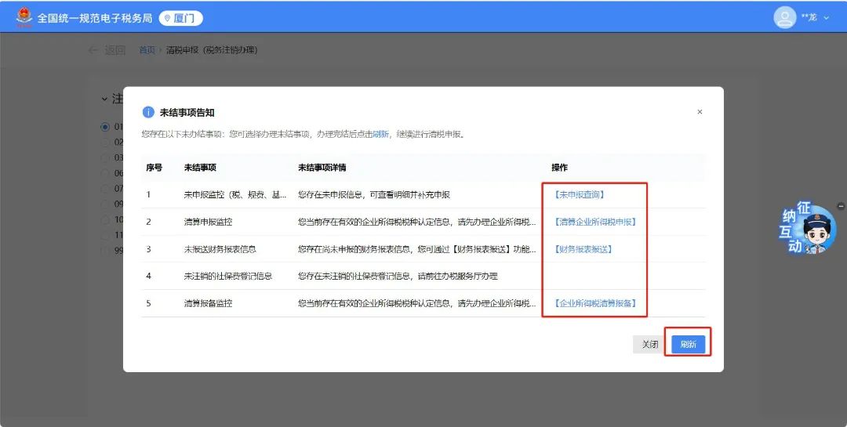
Task: Click the 未申报监控 row item text
Action: (235, 195)
